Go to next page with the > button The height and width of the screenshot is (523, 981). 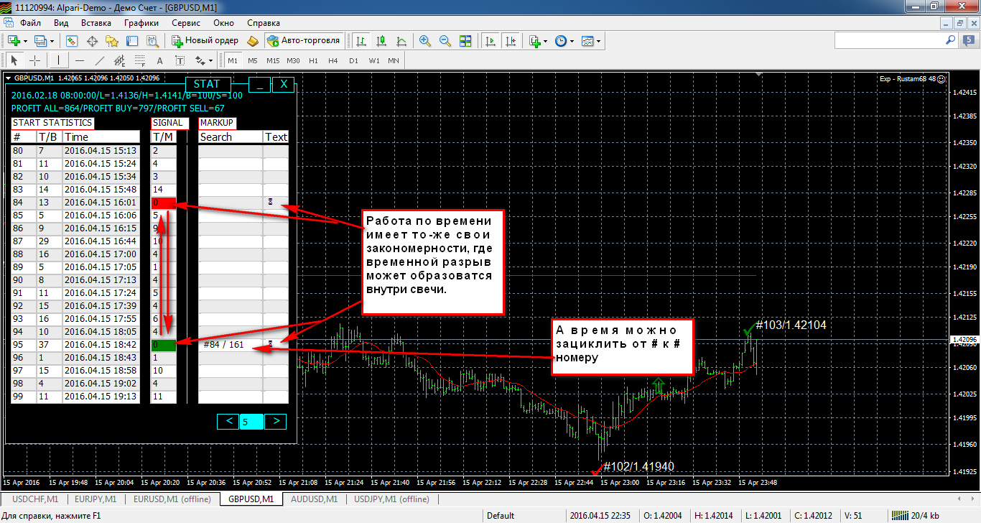pos(276,421)
